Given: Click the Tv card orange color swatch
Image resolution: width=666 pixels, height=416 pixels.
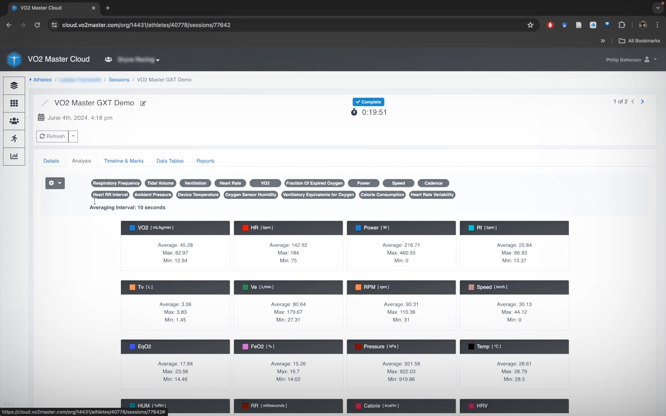Looking at the screenshot, I should pyautogui.click(x=132, y=287).
